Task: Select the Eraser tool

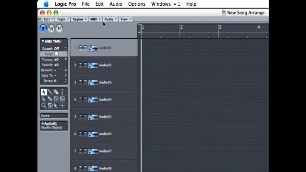Action: [x=56, y=92]
